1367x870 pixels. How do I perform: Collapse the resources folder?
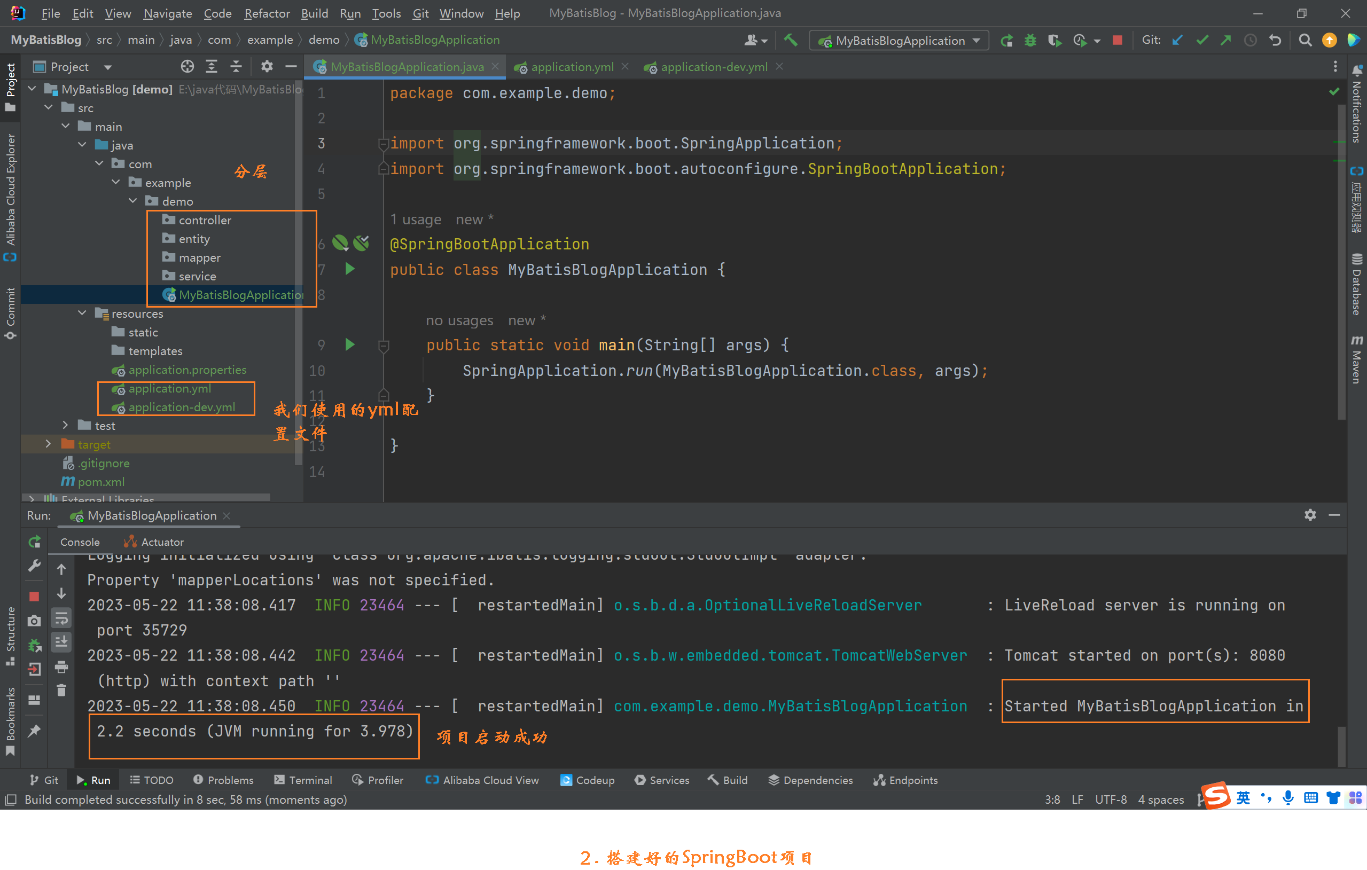pos(83,313)
